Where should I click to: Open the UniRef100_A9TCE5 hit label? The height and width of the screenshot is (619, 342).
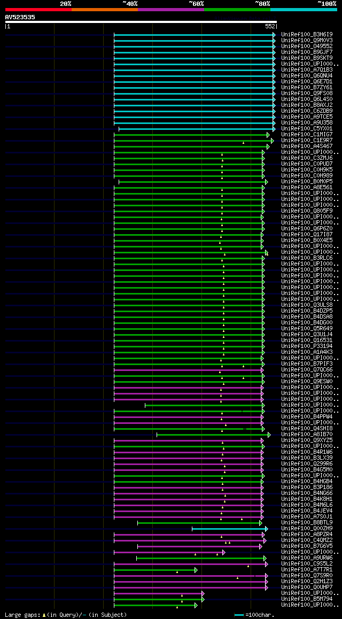(x=307, y=117)
